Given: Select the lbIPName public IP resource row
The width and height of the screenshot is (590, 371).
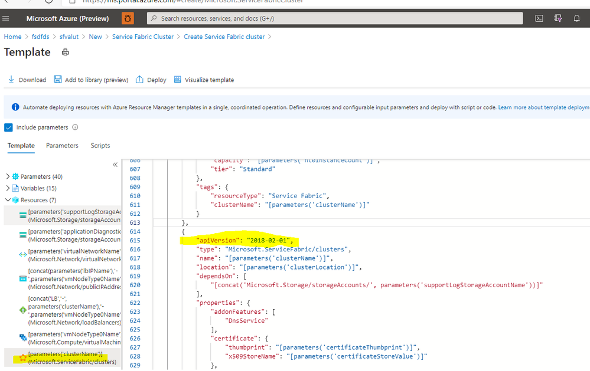Looking at the screenshot, I should 63,278.
